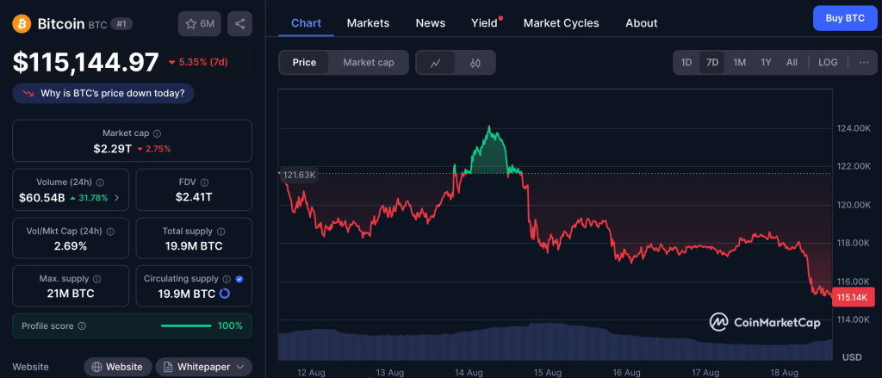Click the Circulating supply verified badge

pos(239,279)
